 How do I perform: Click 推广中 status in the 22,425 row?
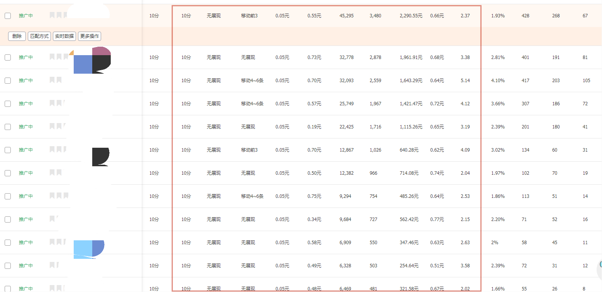point(26,127)
